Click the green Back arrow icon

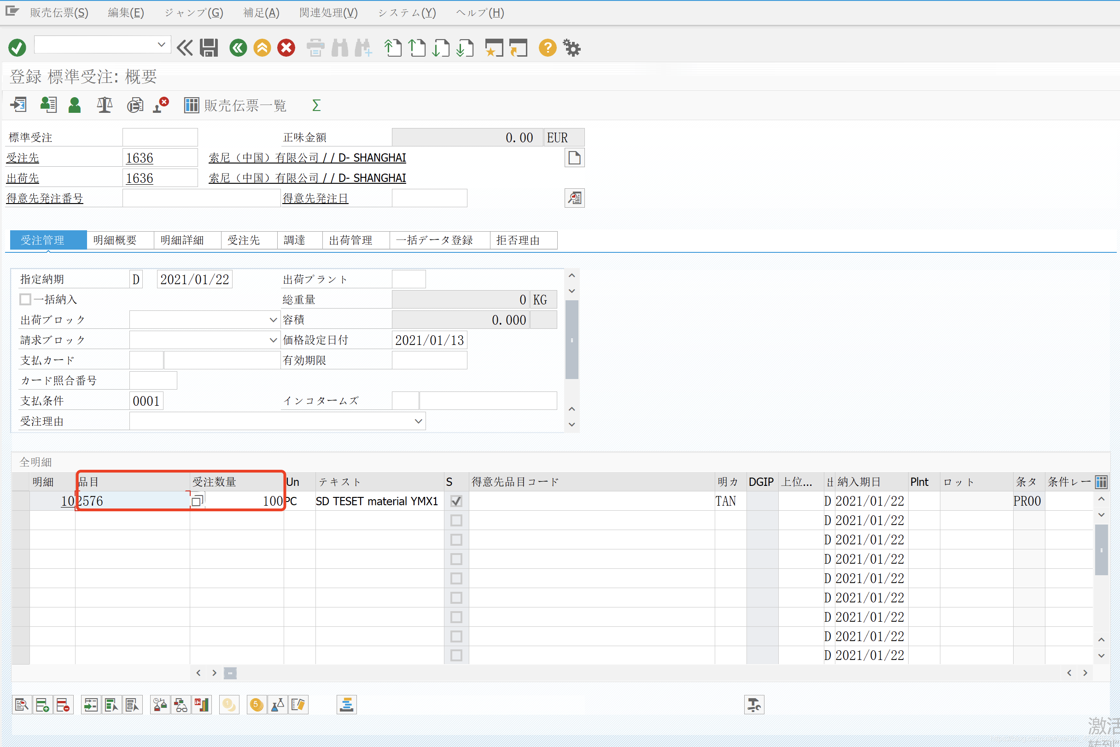[238, 47]
